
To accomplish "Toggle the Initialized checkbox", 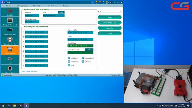I will point(69,58).
